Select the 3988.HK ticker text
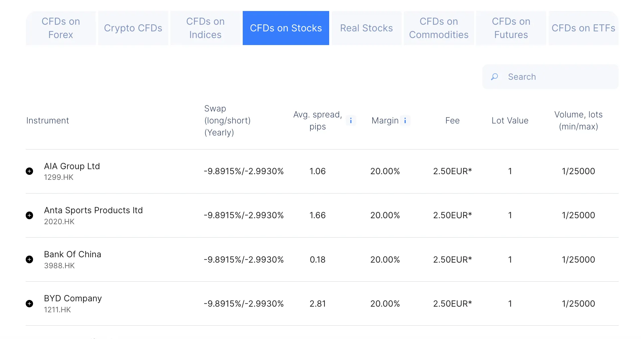Screen dimensions: 641x339 59,266
